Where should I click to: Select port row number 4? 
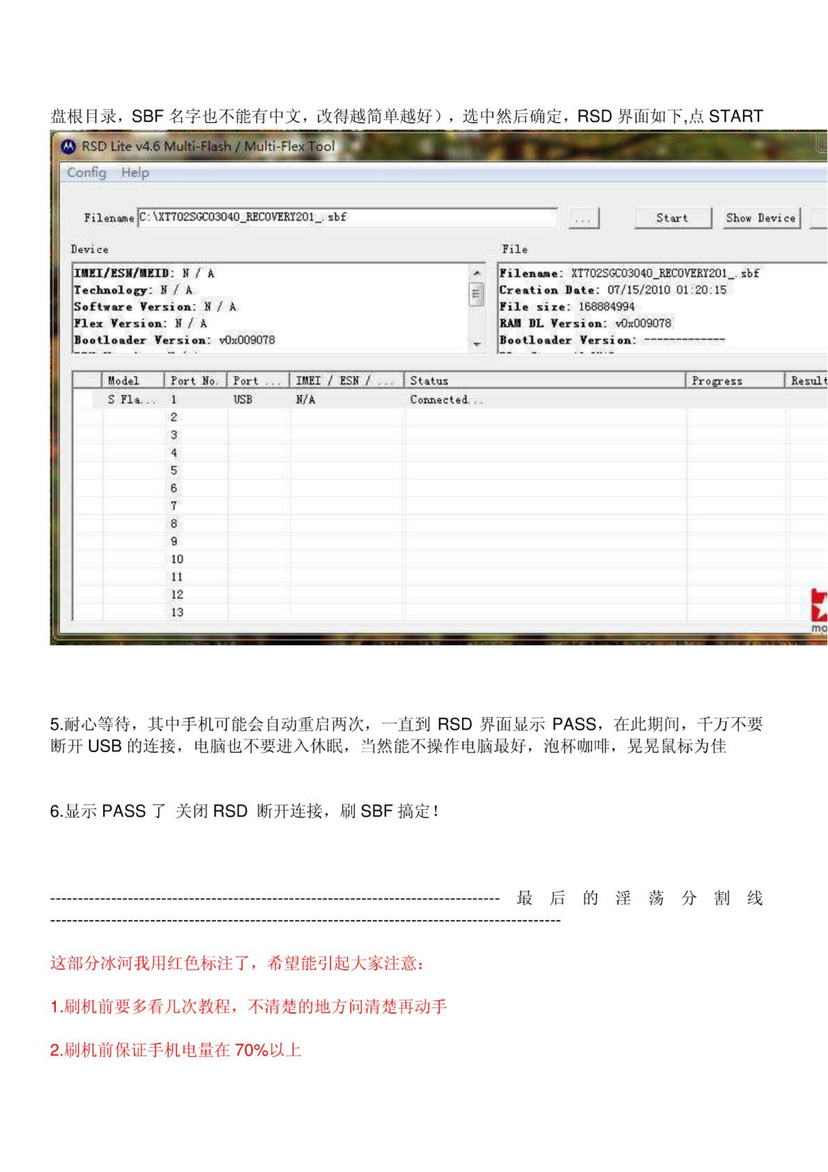click(174, 453)
